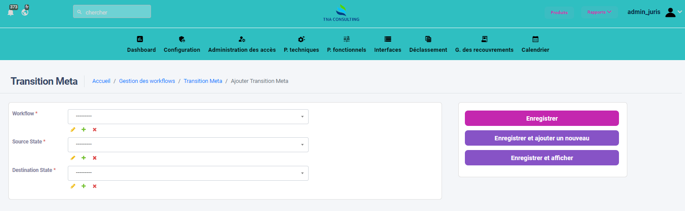Expand the Rapports dropdown menu
Screen dimensions: 685x211
599,12
